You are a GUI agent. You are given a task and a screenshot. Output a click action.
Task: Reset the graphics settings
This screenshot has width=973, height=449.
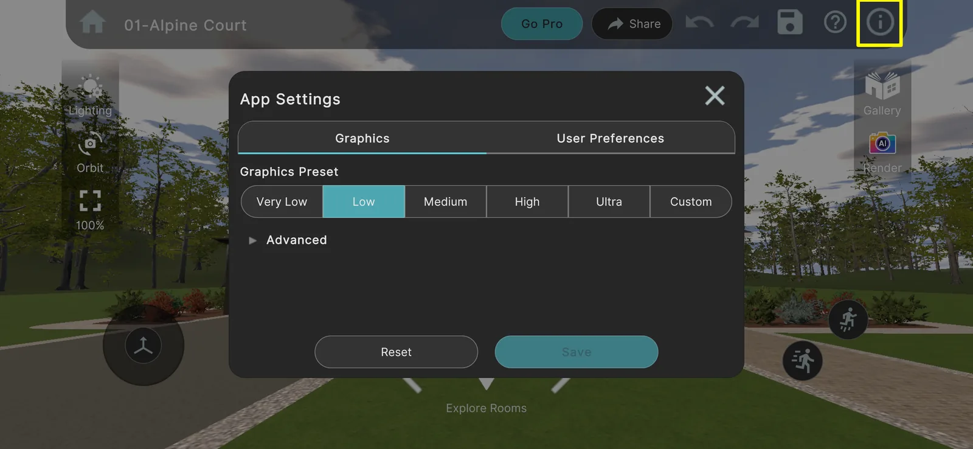coord(396,352)
